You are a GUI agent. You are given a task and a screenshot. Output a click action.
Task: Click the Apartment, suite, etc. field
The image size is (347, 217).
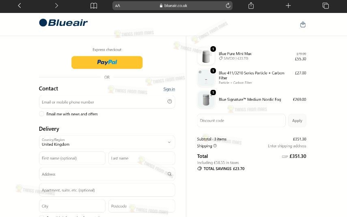click(107, 190)
